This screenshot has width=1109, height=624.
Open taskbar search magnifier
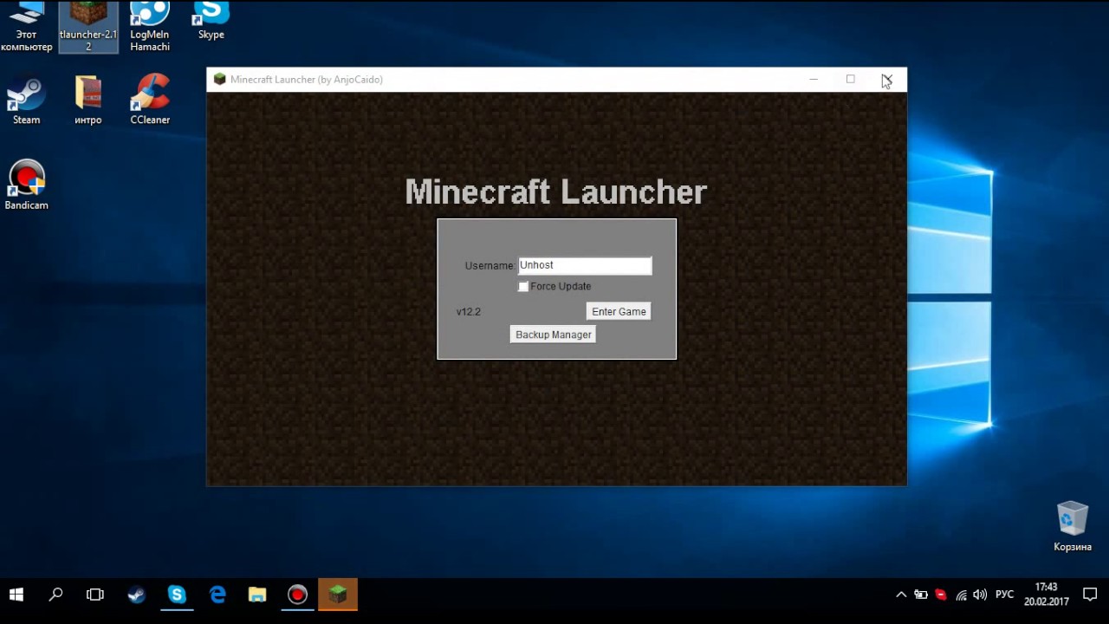tap(55, 595)
